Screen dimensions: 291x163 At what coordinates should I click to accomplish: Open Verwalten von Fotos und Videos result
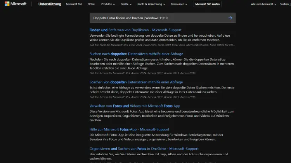[135, 106]
